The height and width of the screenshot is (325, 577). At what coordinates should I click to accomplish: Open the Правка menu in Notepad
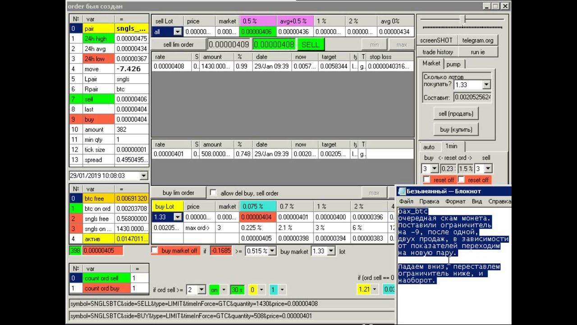click(429, 201)
